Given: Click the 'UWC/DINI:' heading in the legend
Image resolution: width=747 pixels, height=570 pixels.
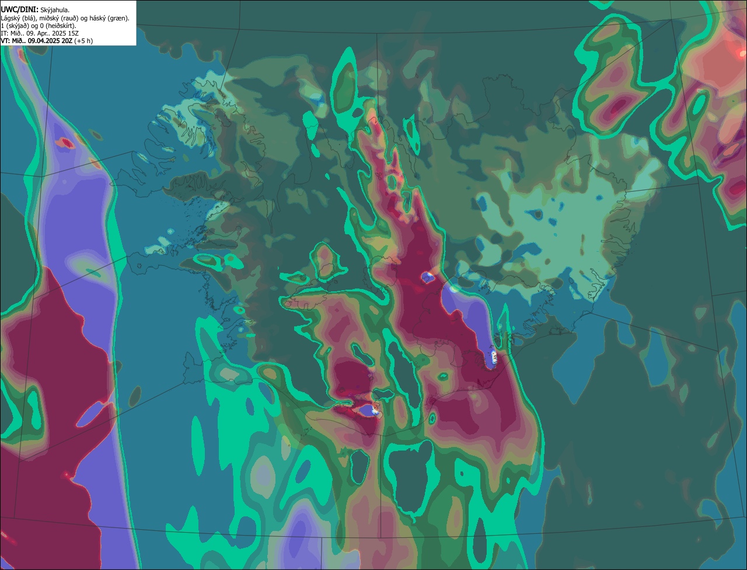Looking at the screenshot, I should click(20, 9).
